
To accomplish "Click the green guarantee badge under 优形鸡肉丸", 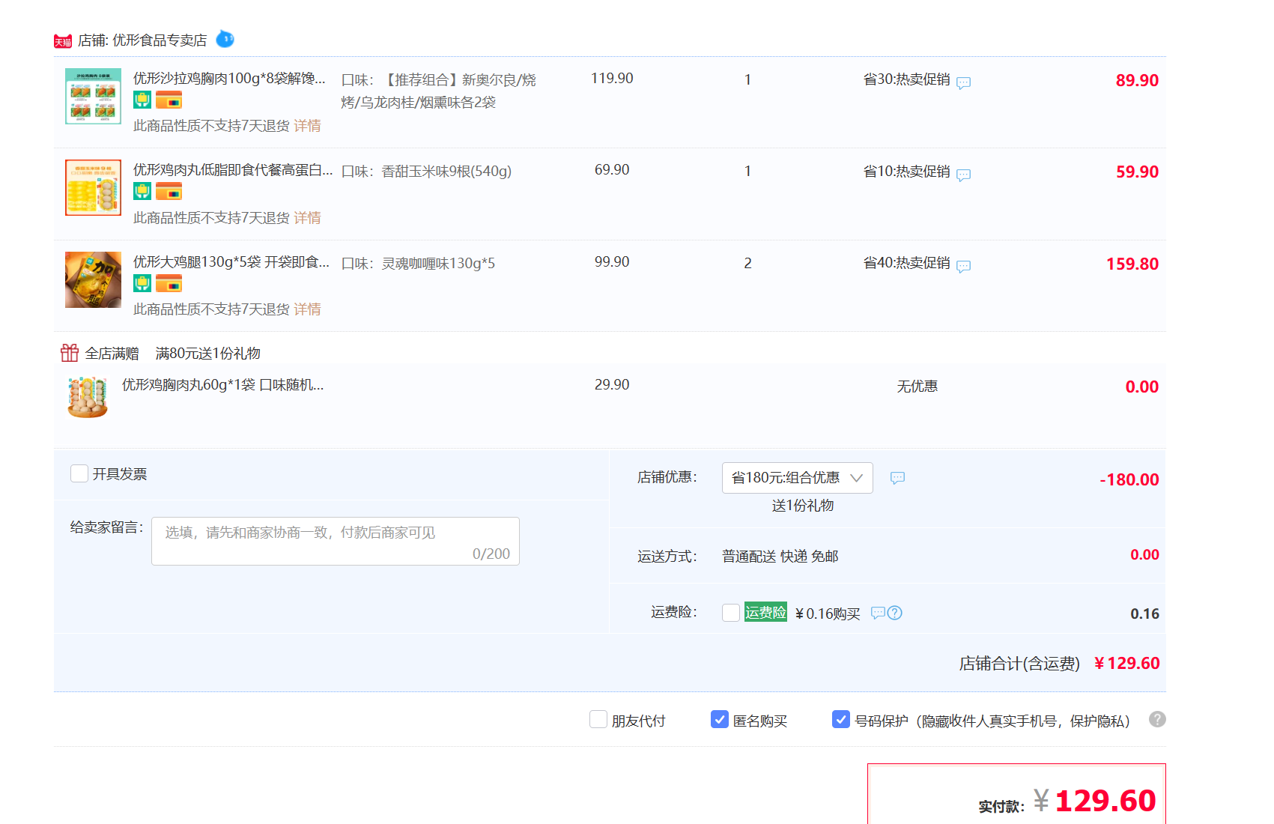I will [142, 192].
